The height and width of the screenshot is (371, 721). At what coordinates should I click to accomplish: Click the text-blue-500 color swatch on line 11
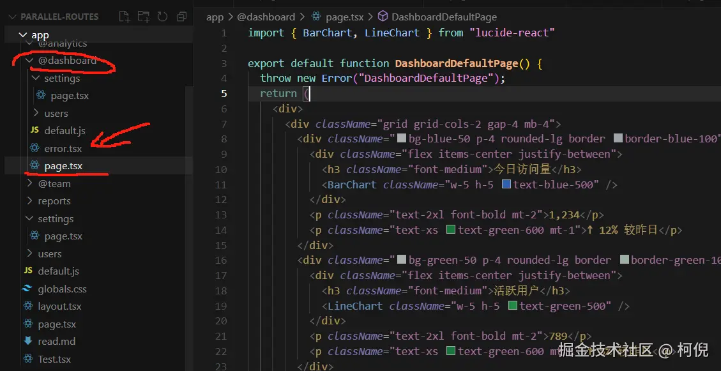(x=506, y=185)
